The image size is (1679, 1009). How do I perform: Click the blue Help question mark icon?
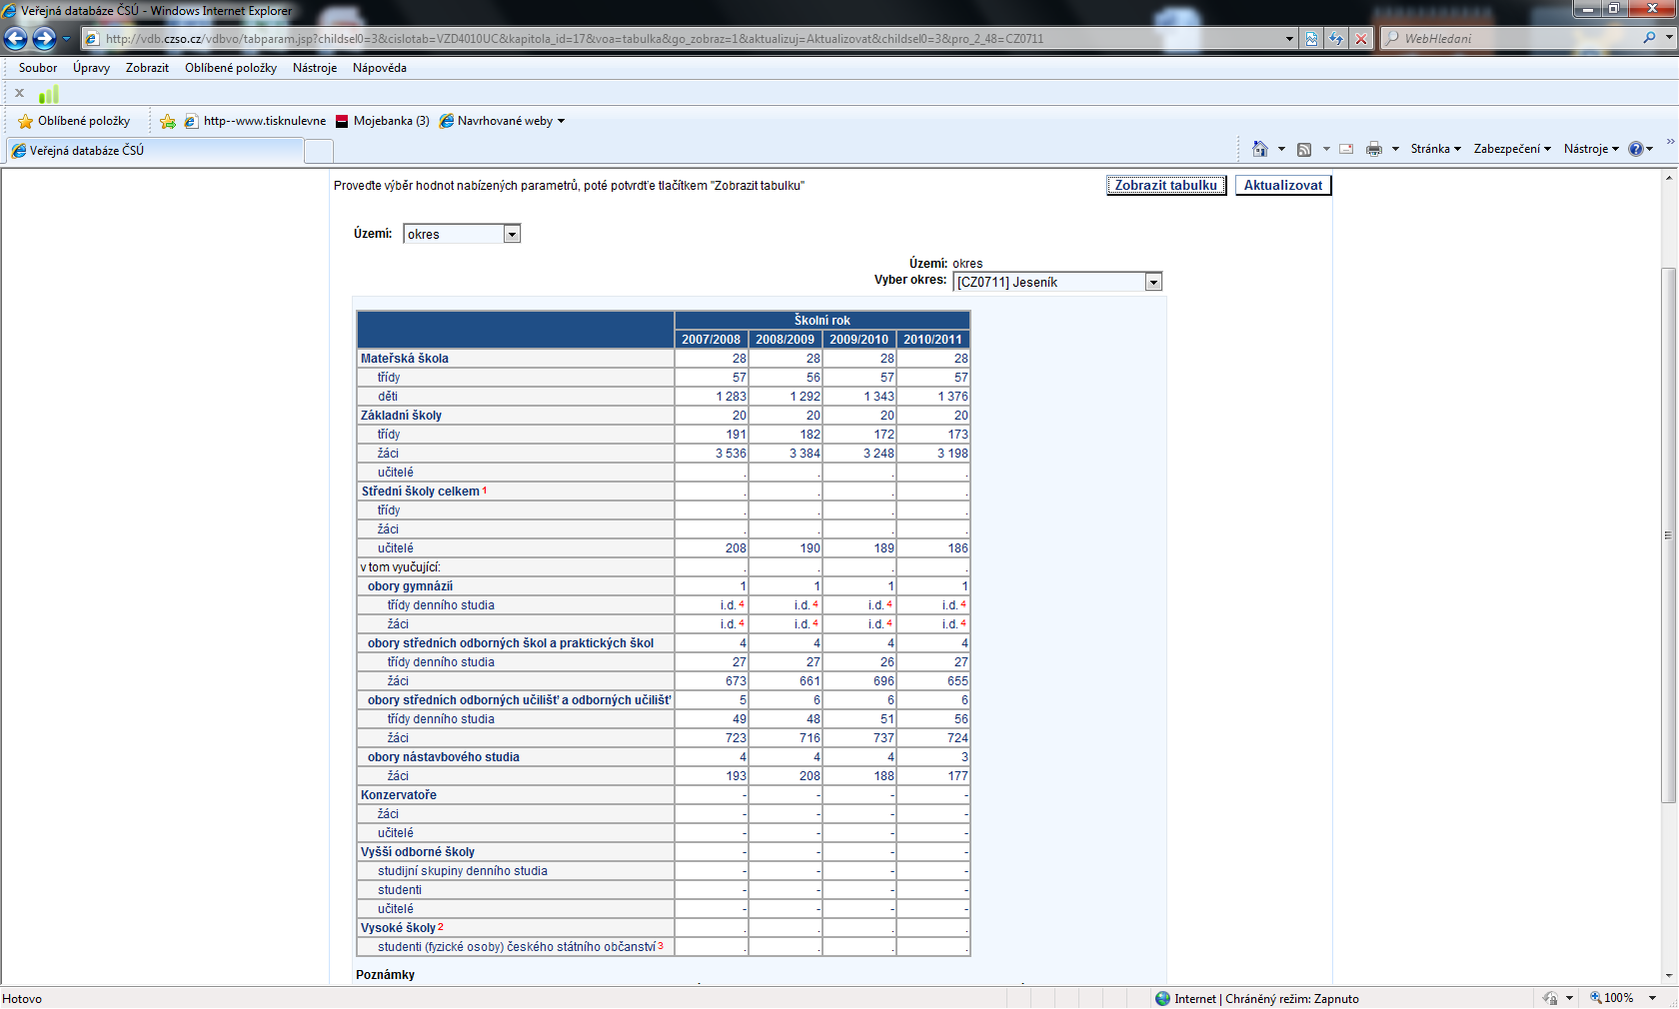click(x=1636, y=149)
